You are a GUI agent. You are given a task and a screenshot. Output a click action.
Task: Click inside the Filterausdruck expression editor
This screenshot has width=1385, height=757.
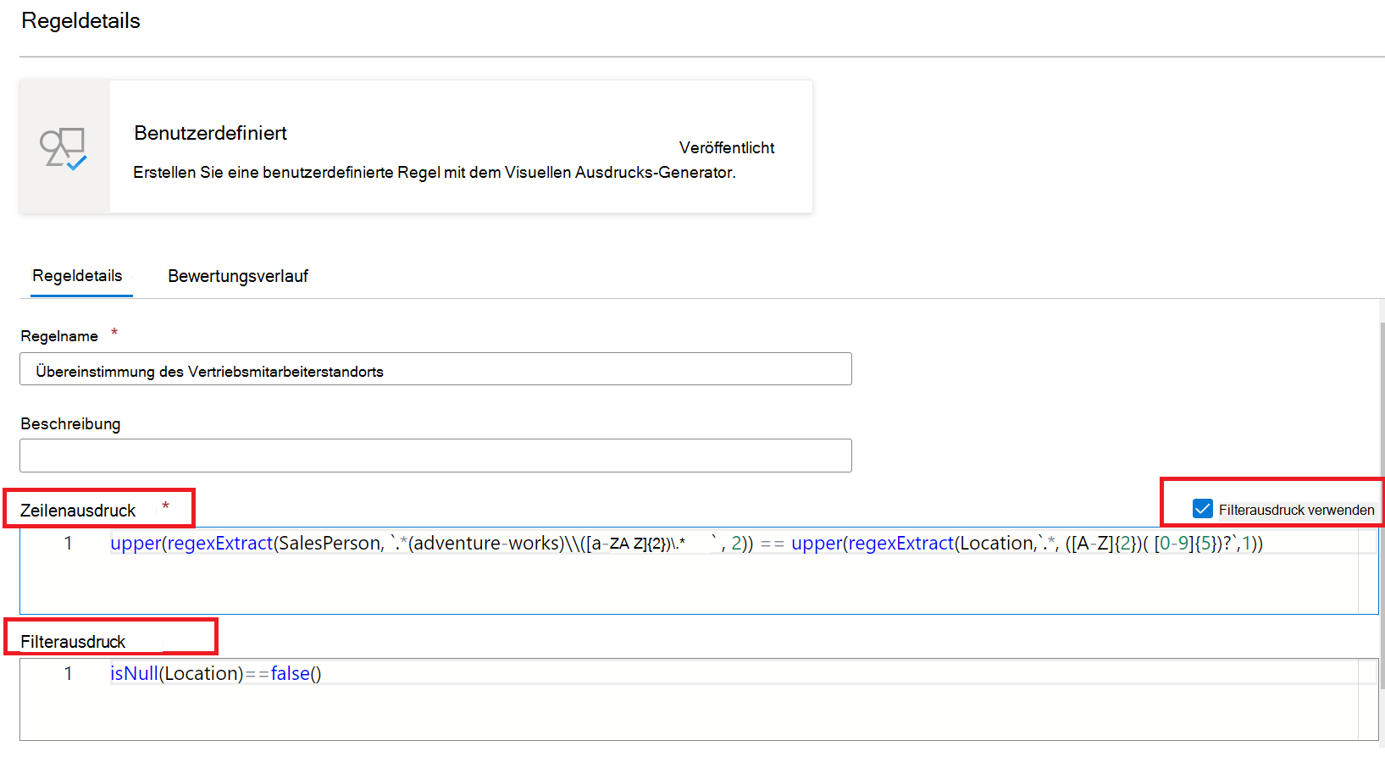tap(699, 699)
